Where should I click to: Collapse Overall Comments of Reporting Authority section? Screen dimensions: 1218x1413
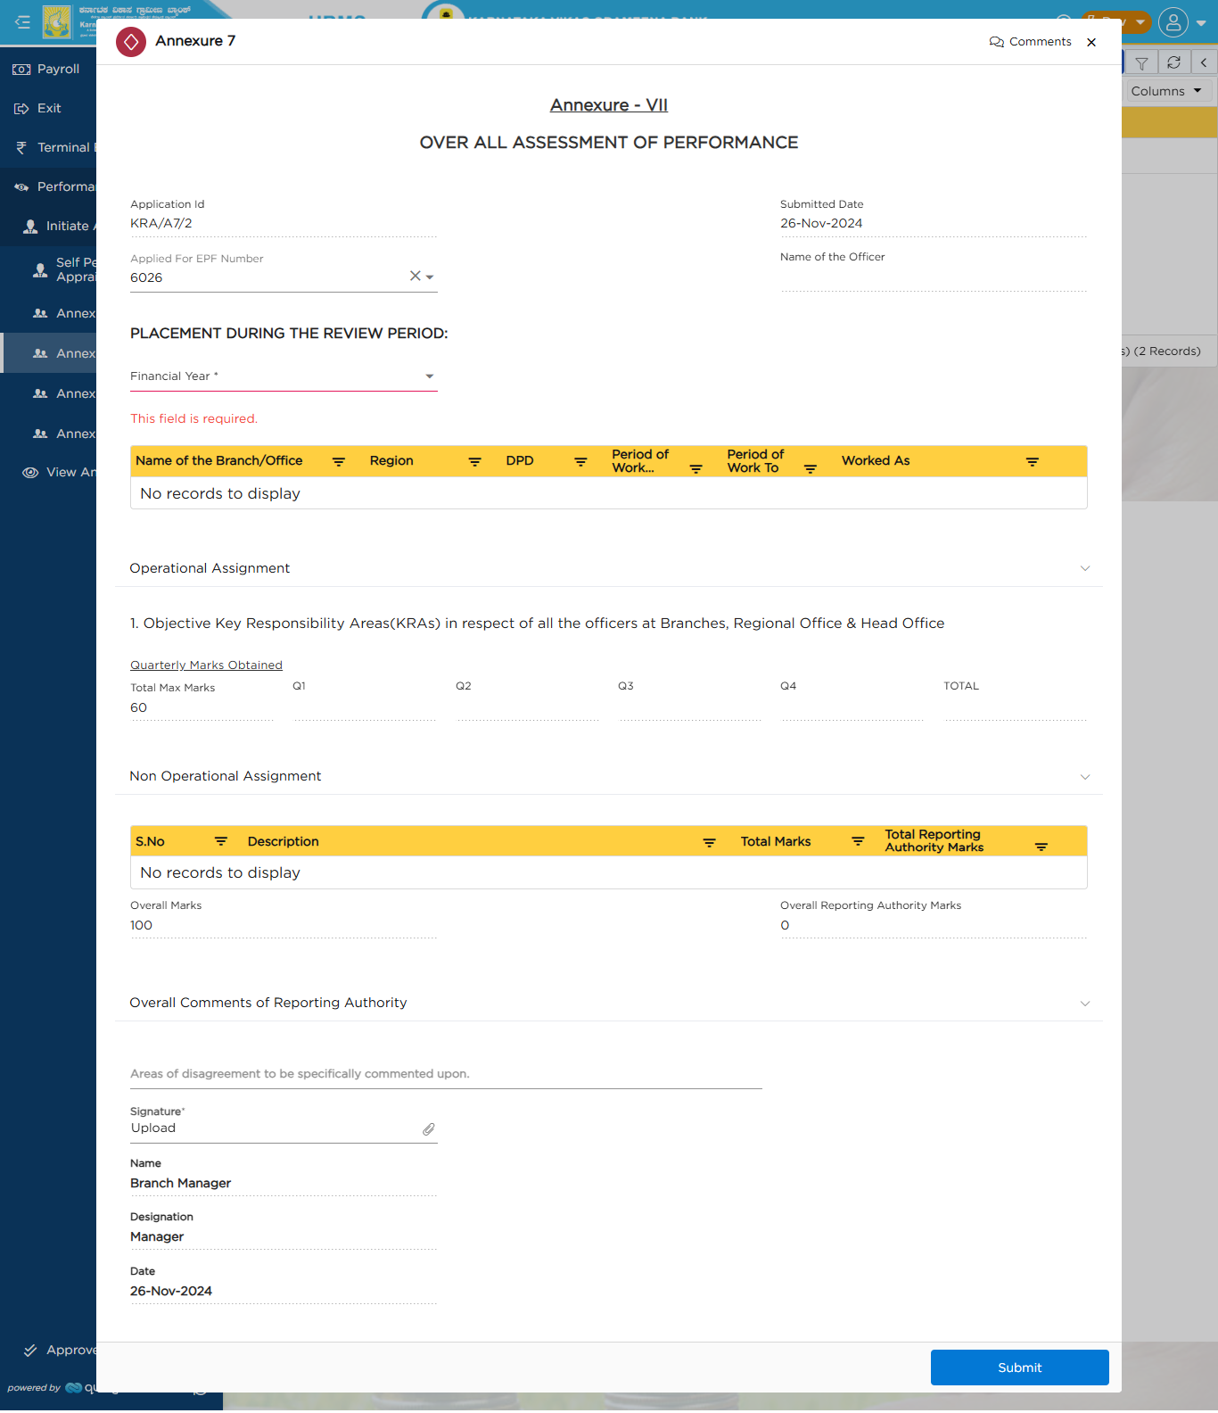point(1085,1004)
